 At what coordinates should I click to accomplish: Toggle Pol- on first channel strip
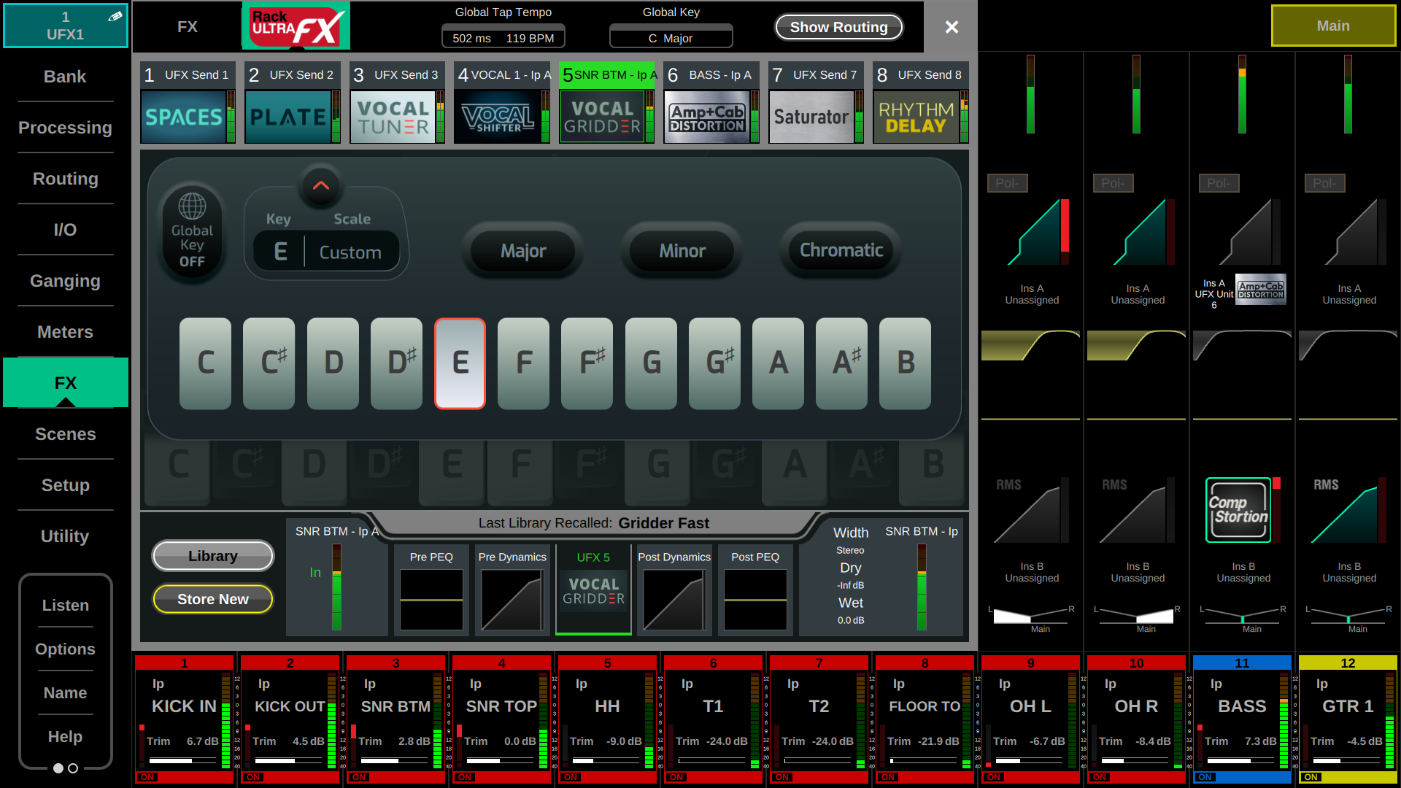pyautogui.click(x=1007, y=183)
